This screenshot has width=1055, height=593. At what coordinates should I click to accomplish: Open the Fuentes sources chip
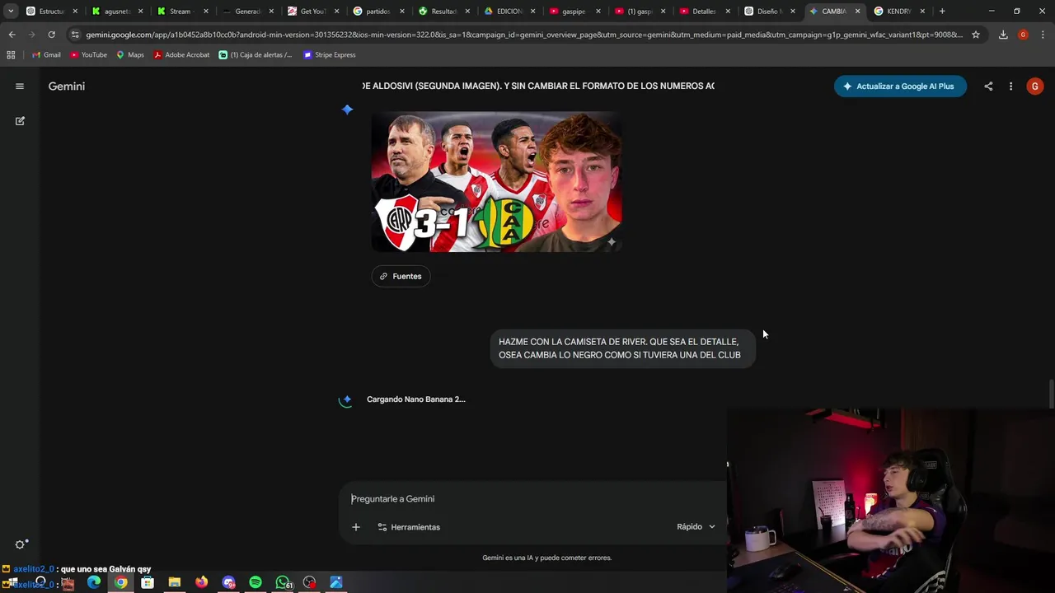pos(401,276)
